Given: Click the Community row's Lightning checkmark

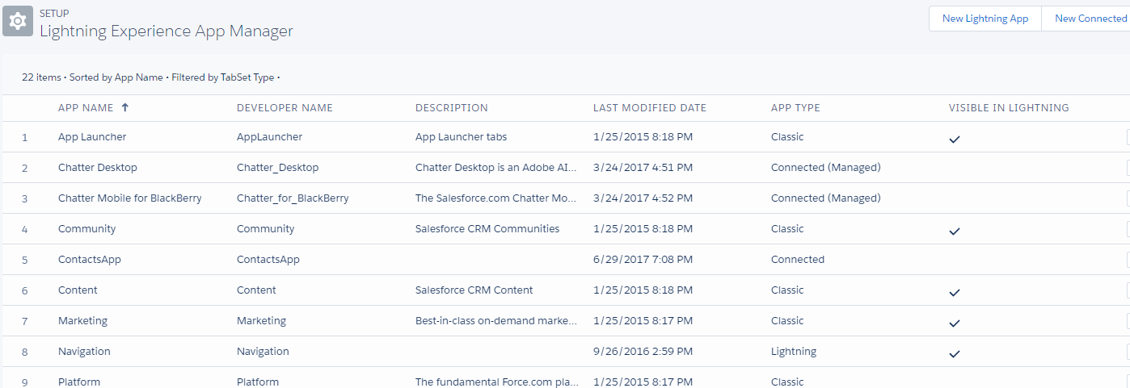Looking at the screenshot, I should [x=955, y=231].
